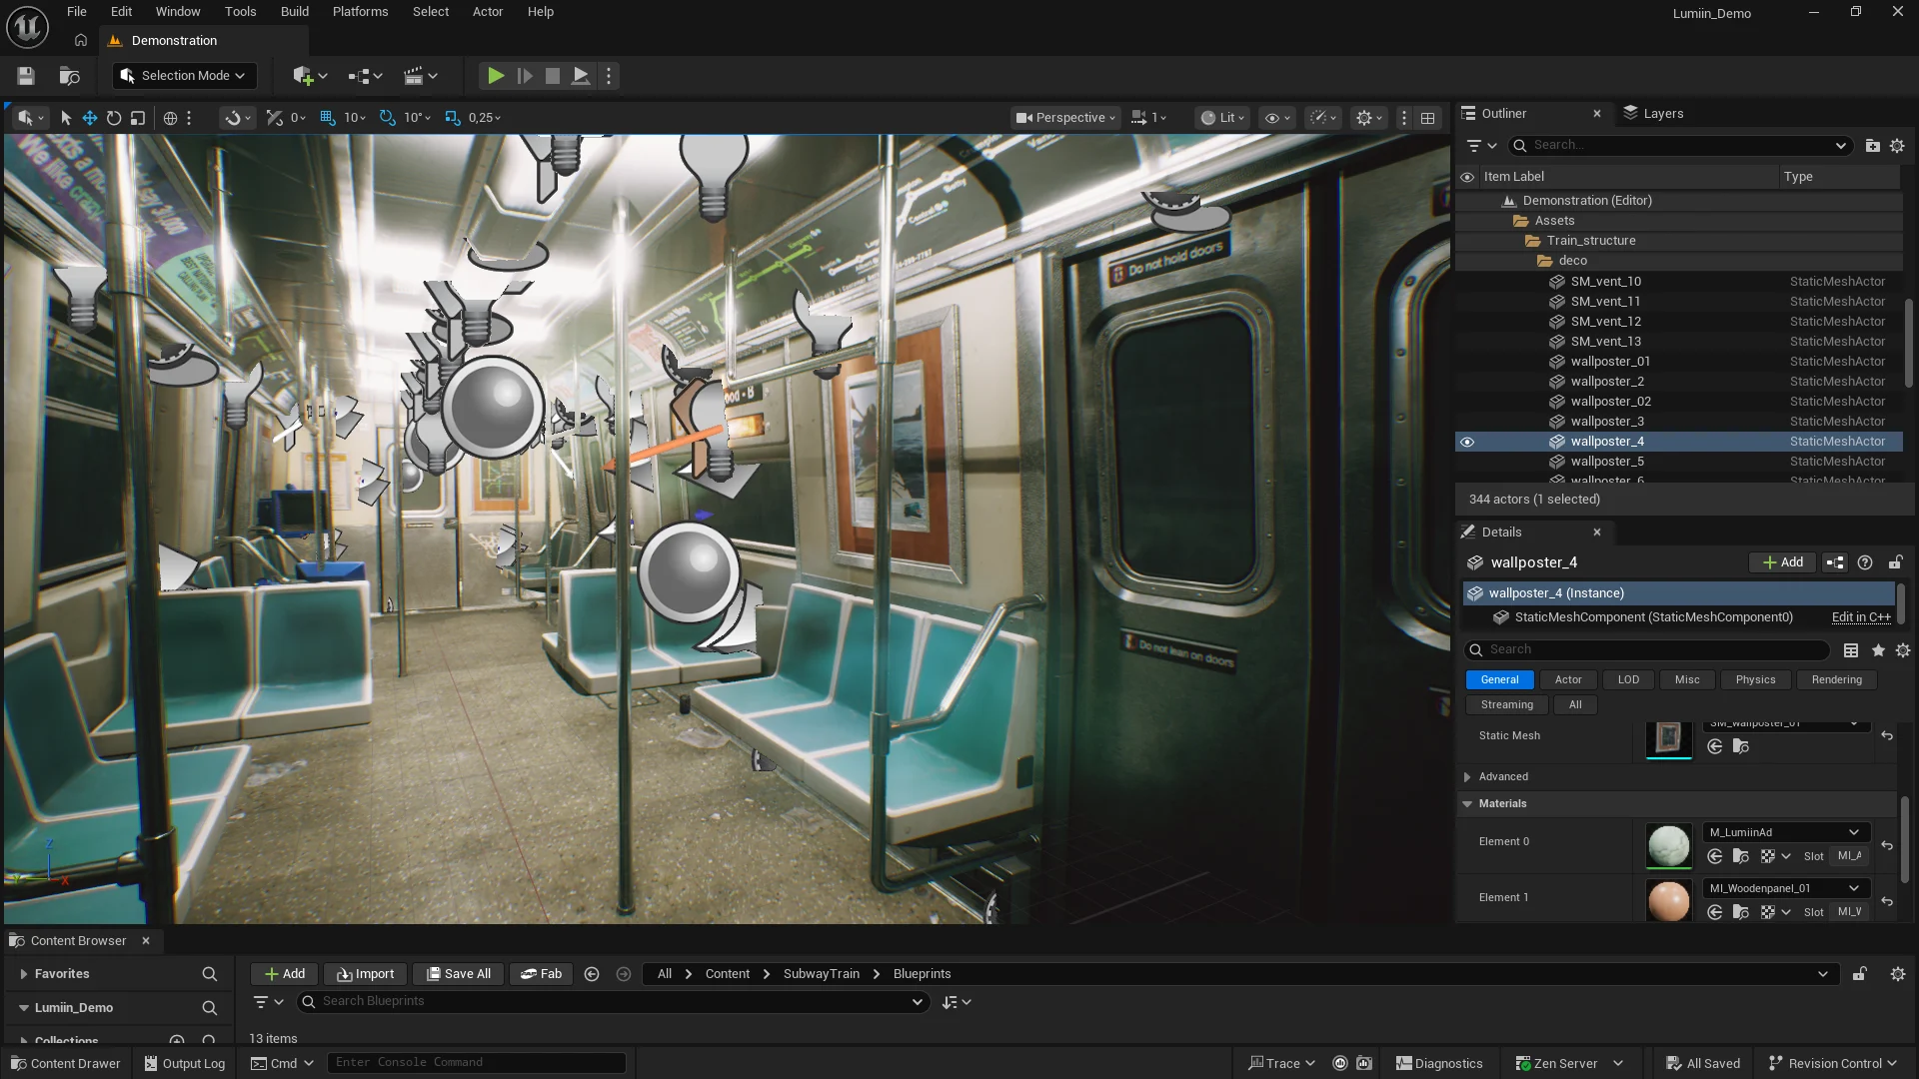Open the Platforms menu
Viewport: 1919px width, 1079px height.
click(x=361, y=12)
